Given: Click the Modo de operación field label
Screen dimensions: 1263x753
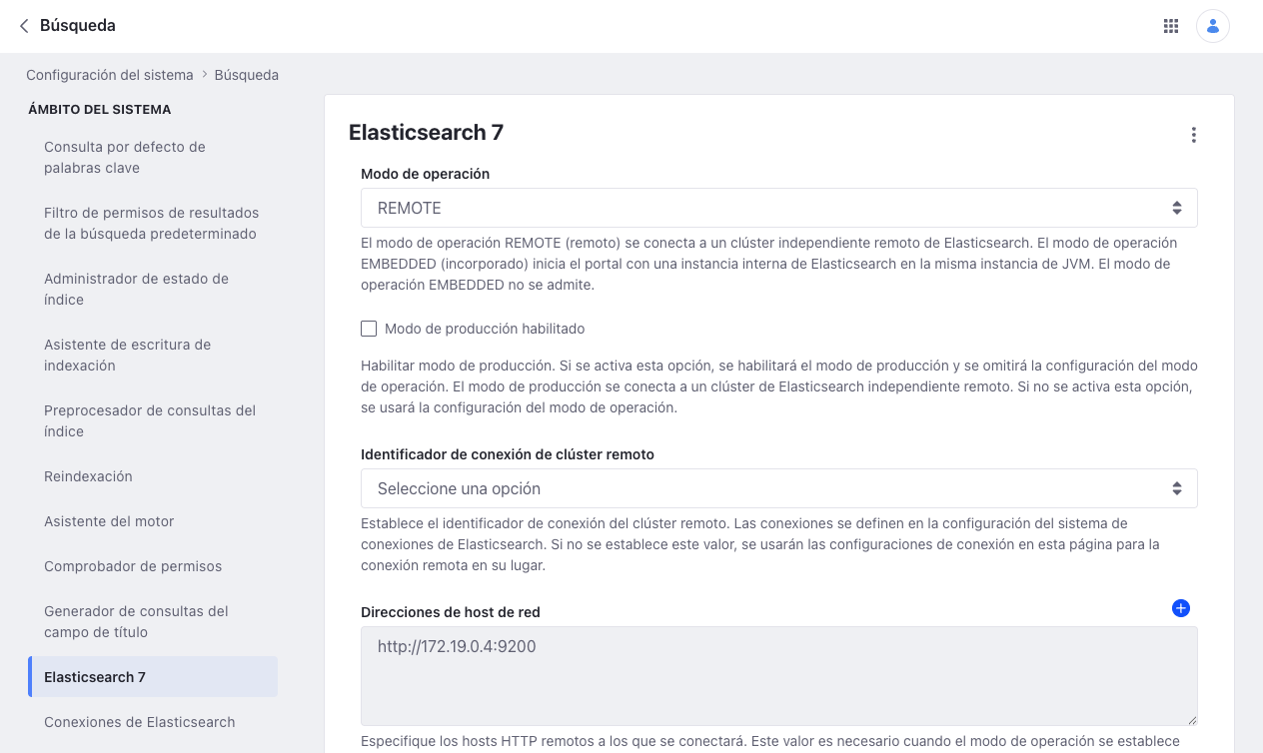Looking at the screenshot, I should [425, 173].
